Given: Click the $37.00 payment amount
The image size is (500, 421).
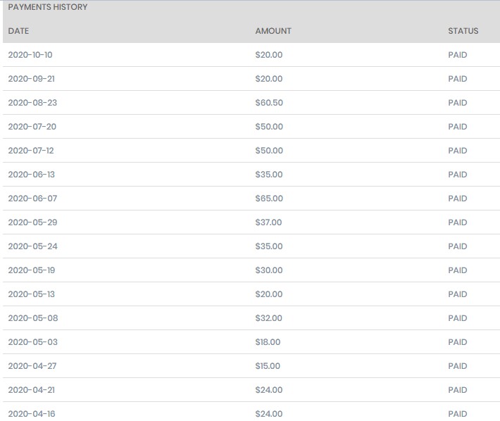Looking at the screenshot, I should pyautogui.click(x=268, y=222).
